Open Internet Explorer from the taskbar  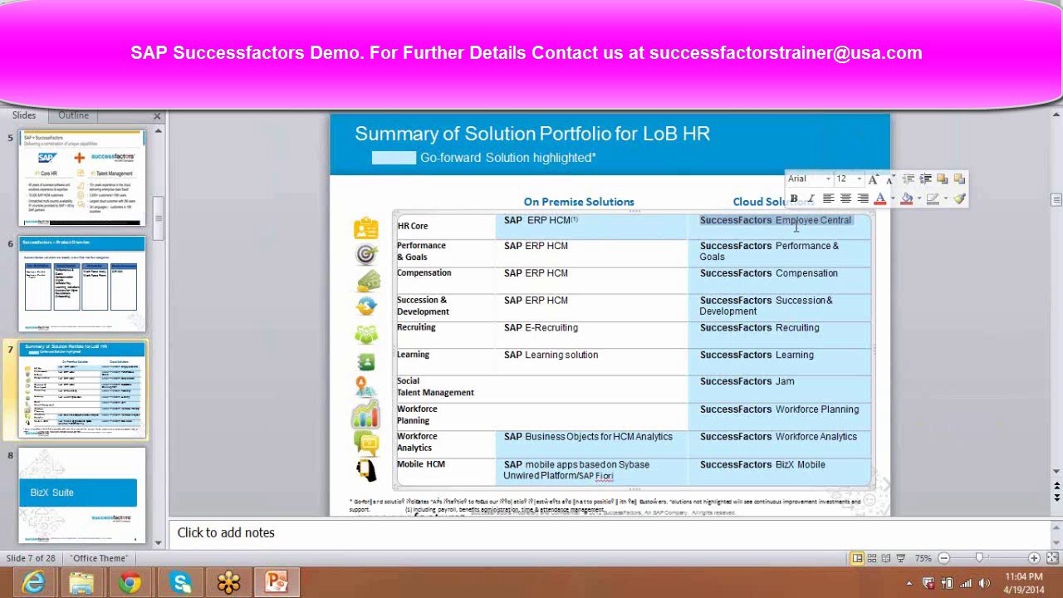[x=33, y=583]
